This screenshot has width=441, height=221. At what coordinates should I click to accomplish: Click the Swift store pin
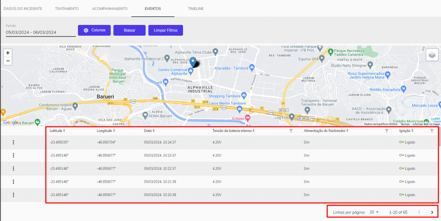(x=165, y=82)
